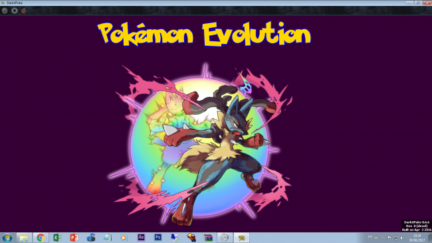Open the Action Center flag icon
432x243 pixels.
click(x=389, y=238)
